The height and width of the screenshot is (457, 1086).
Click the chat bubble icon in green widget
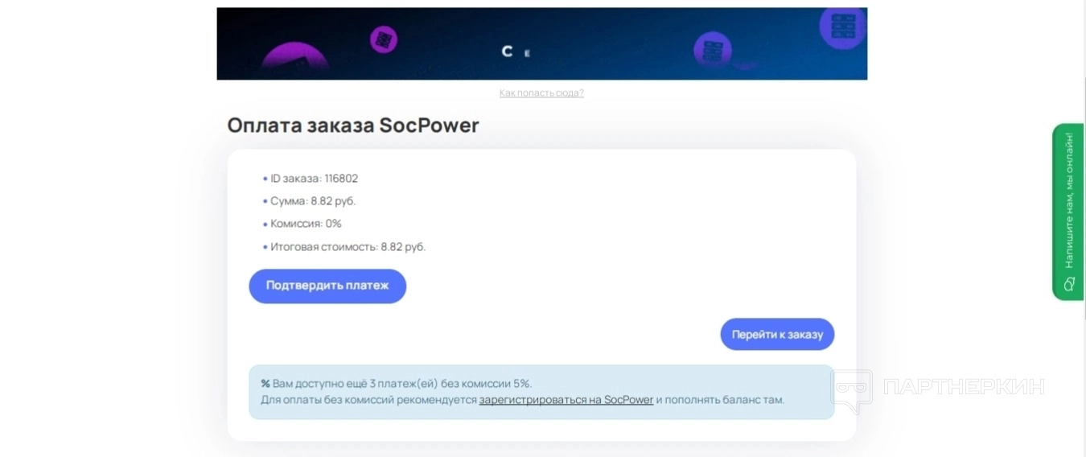(1069, 283)
